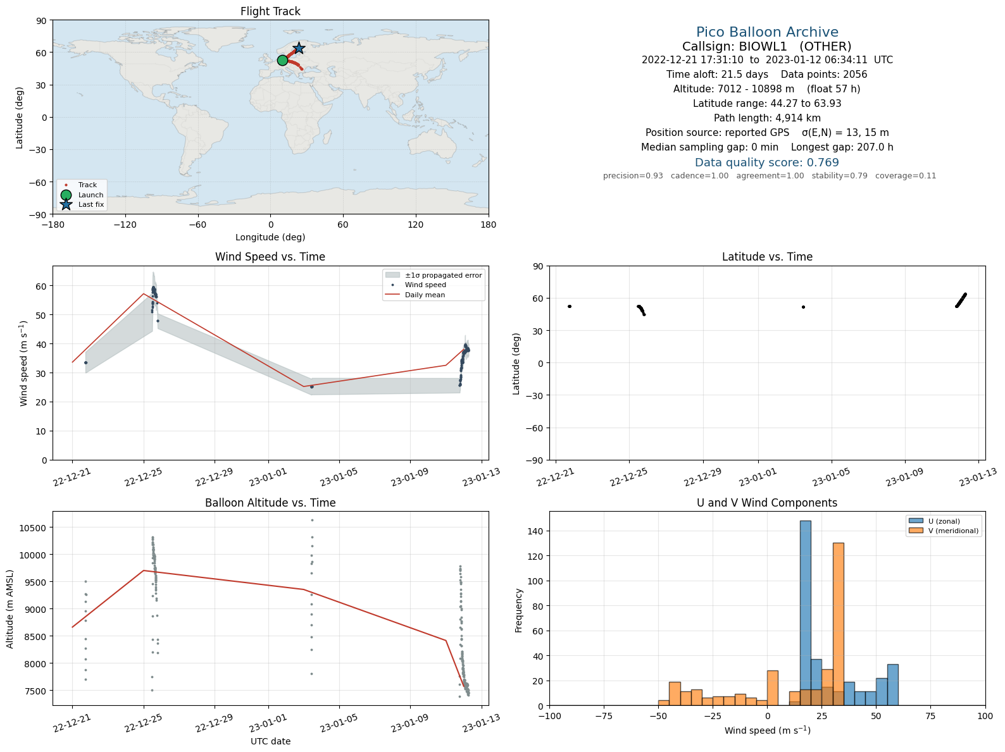Click the "Longitude (deg)" axis label

[x=270, y=237]
